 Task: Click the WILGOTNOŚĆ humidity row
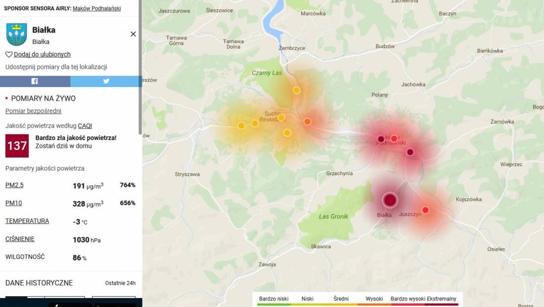tap(70, 257)
